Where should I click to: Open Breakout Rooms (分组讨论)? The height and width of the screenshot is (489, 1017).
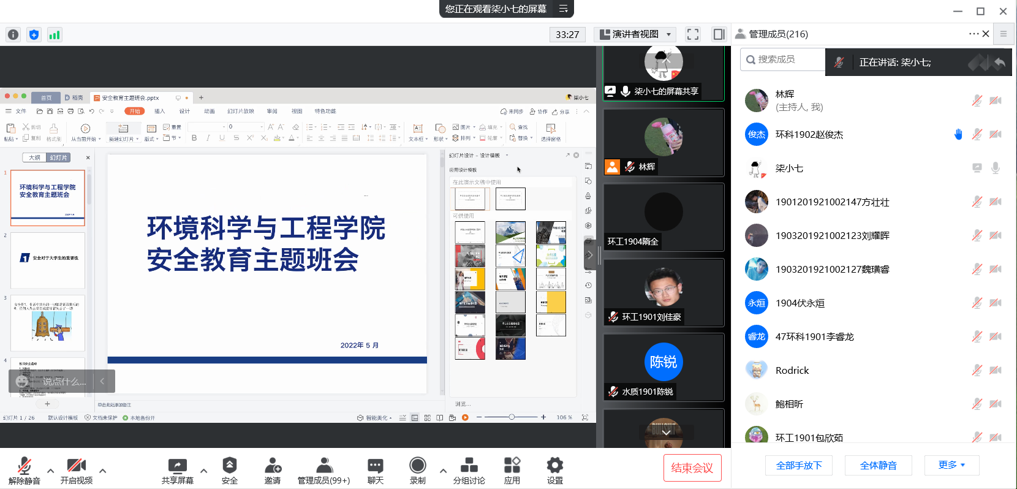pos(469,466)
